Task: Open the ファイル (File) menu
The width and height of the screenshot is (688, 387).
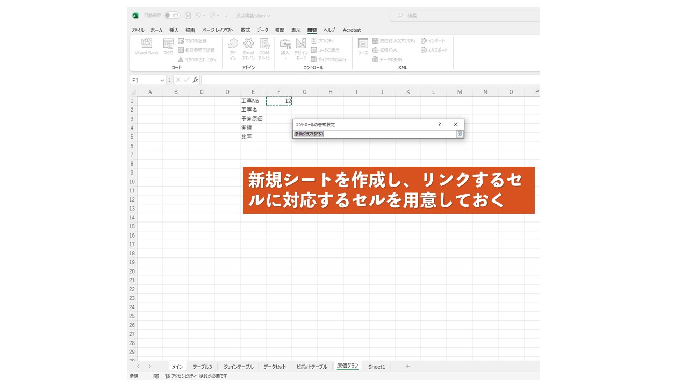Action: pos(138,30)
